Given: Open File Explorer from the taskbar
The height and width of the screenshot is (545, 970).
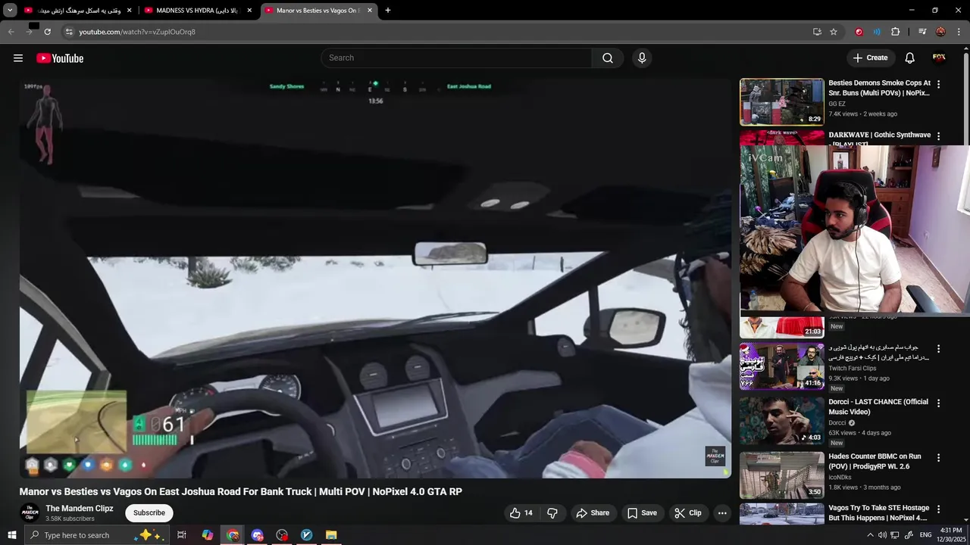Looking at the screenshot, I should [x=331, y=535].
